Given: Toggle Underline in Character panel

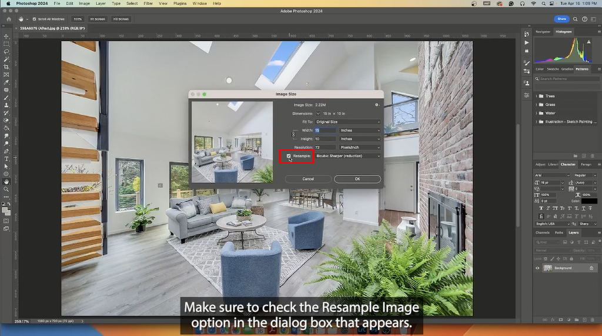Looking at the screenshot, I should pyautogui.click(x=584, y=208).
